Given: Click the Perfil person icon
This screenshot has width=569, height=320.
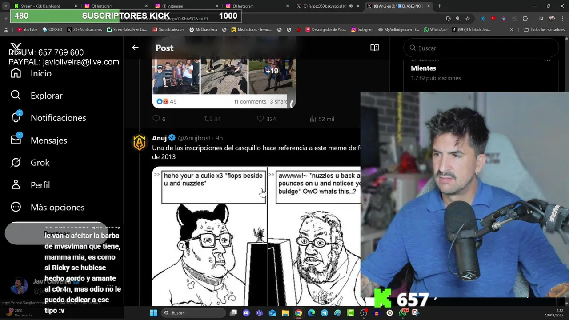Looking at the screenshot, I should coord(16,185).
